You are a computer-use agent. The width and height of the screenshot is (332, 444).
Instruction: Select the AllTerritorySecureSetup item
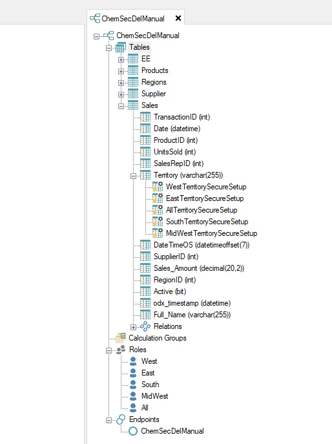pos(202,210)
